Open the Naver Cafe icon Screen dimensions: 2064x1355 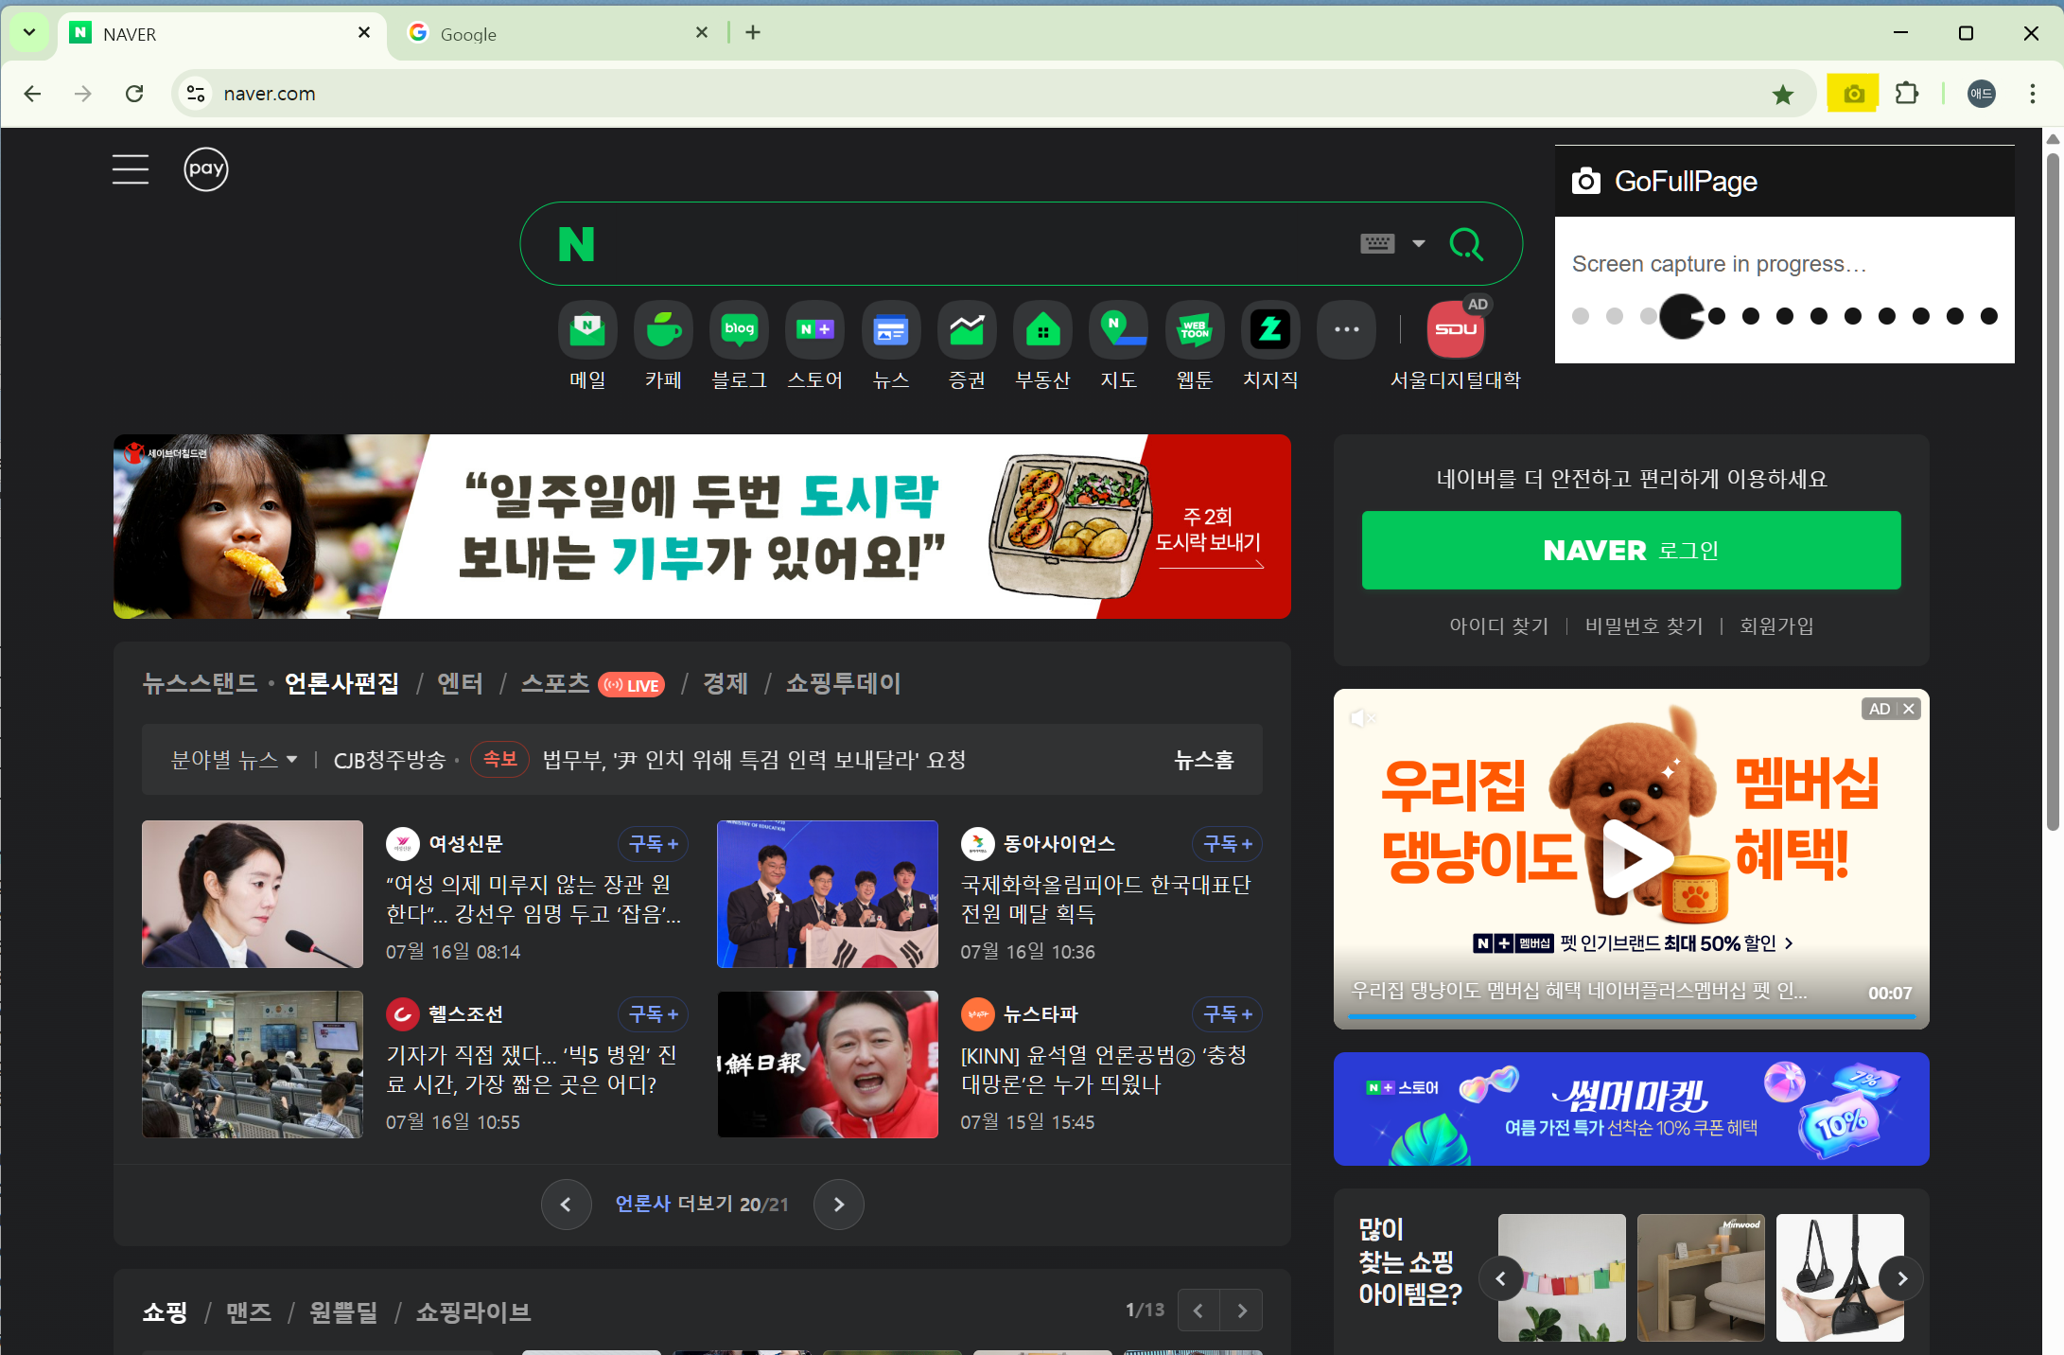click(x=663, y=330)
